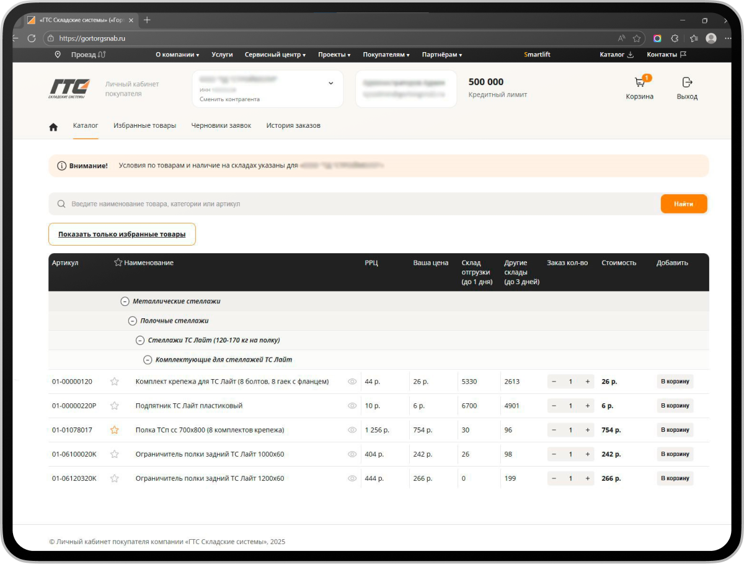744x564 pixels.
Task: Unfavorite Полка ТСп сс 700x800 star
Action: click(x=114, y=430)
